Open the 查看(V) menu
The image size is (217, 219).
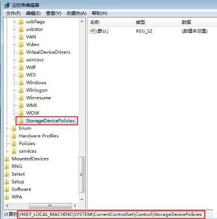[54, 13]
